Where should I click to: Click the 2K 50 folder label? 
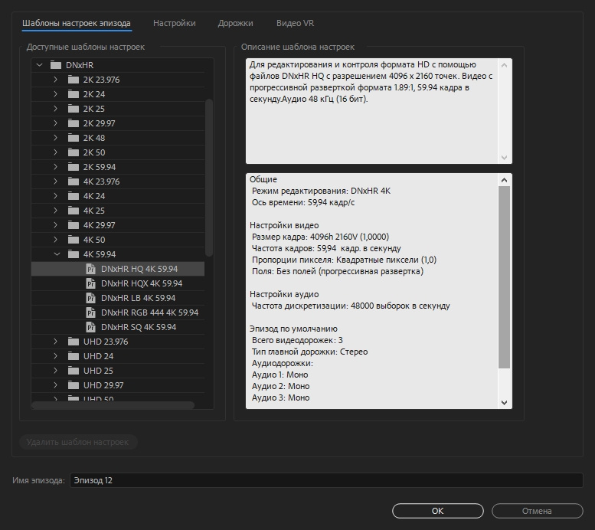click(x=94, y=152)
